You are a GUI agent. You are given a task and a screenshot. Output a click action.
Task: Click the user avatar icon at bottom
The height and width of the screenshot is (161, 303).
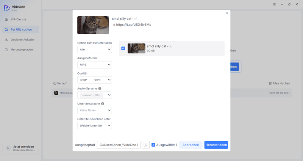click(x=8, y=148)
